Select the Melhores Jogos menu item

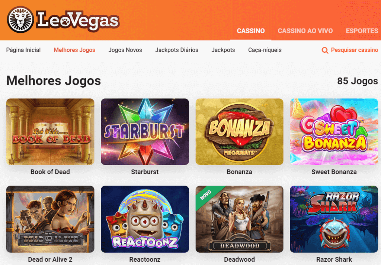click(x=74, y=50)
